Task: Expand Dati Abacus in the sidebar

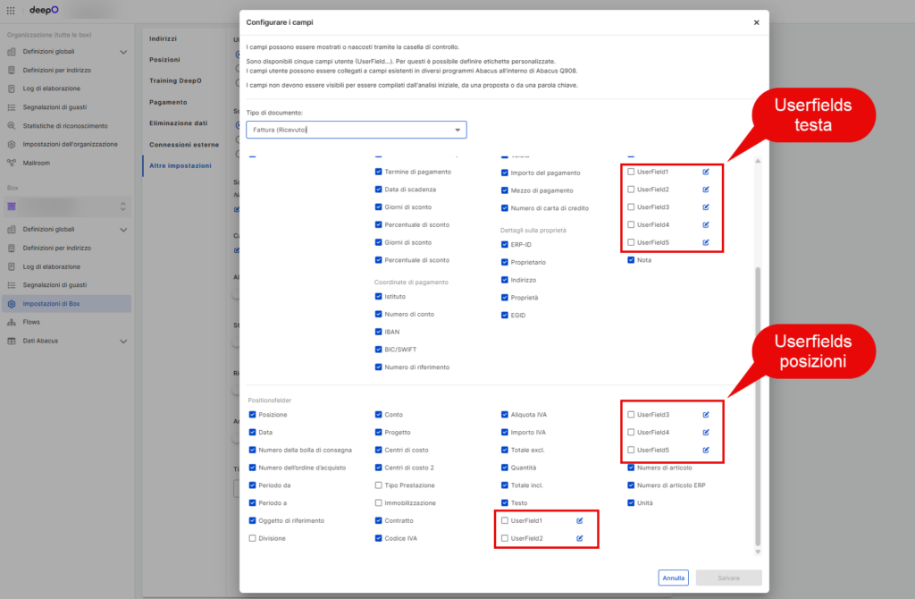Action: pos(123,341)
